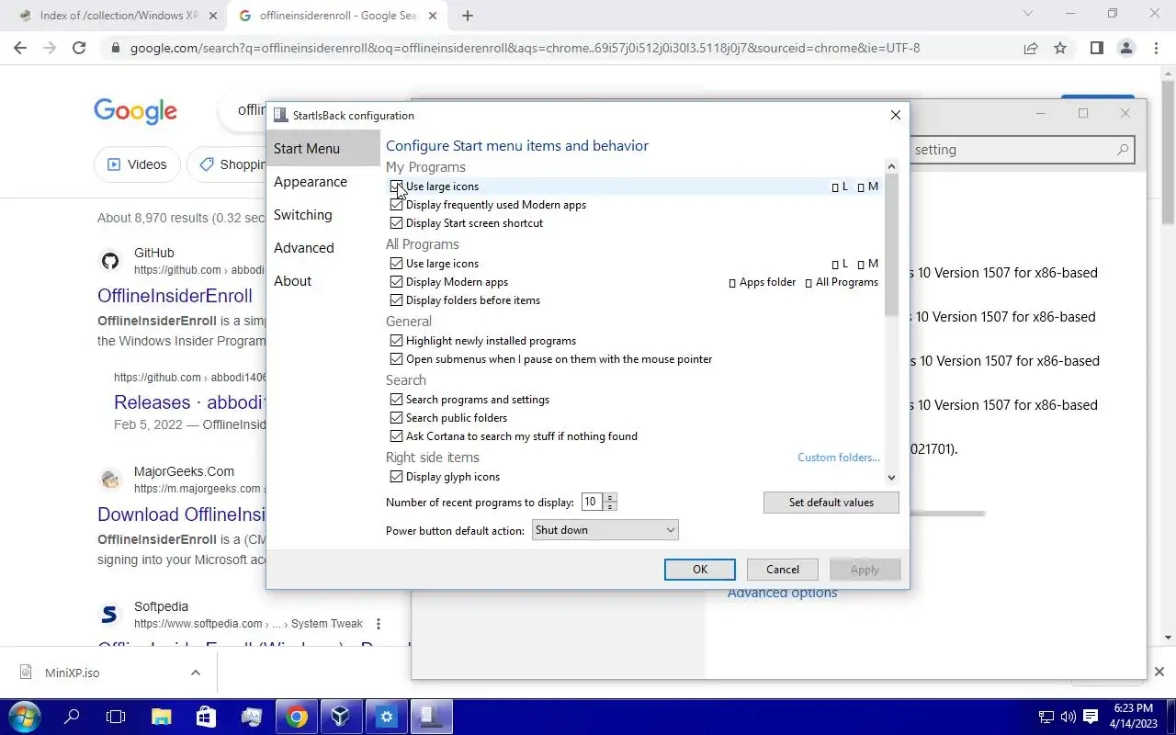The height and width of the screenshot is (735, 1176).
Task: View site info lock icon
Action: tap(115, 48)
